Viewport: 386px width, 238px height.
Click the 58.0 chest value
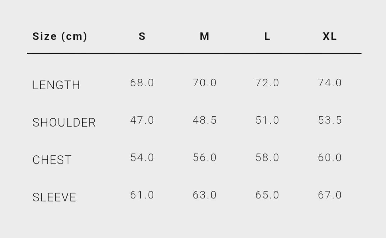pyautogui.click(x=267, y=157)
